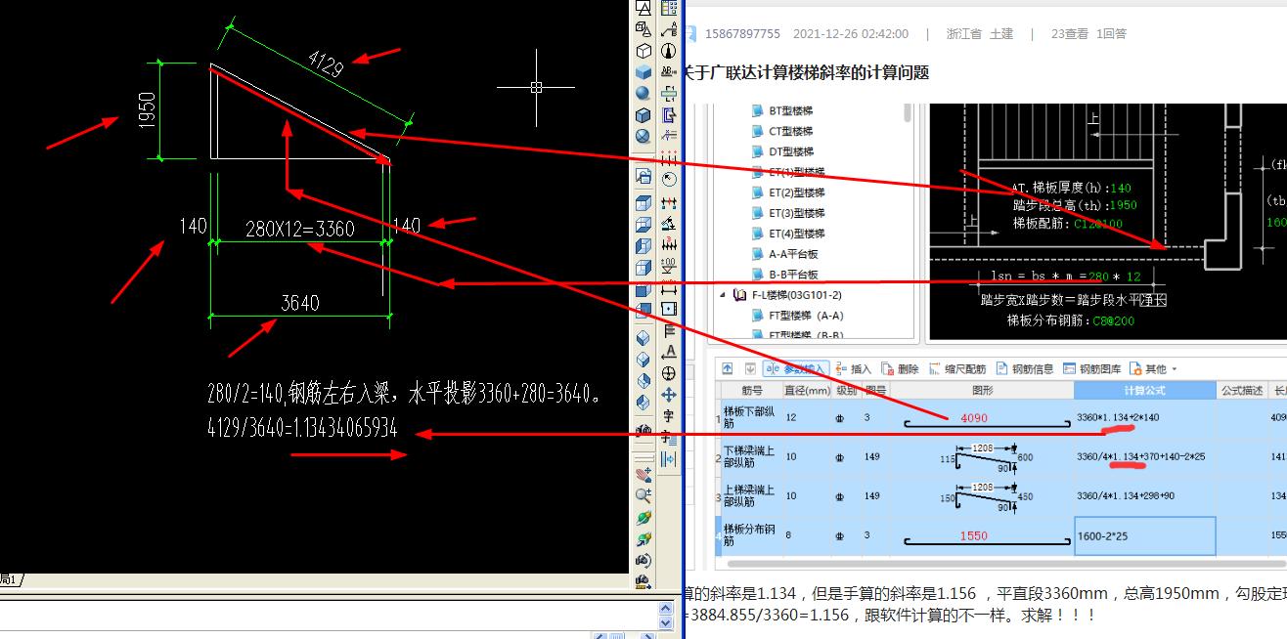Click the command line scroll-down arrow
Image resolution: width=1287 pixels, height=639 pixels.
coord(666,623)
